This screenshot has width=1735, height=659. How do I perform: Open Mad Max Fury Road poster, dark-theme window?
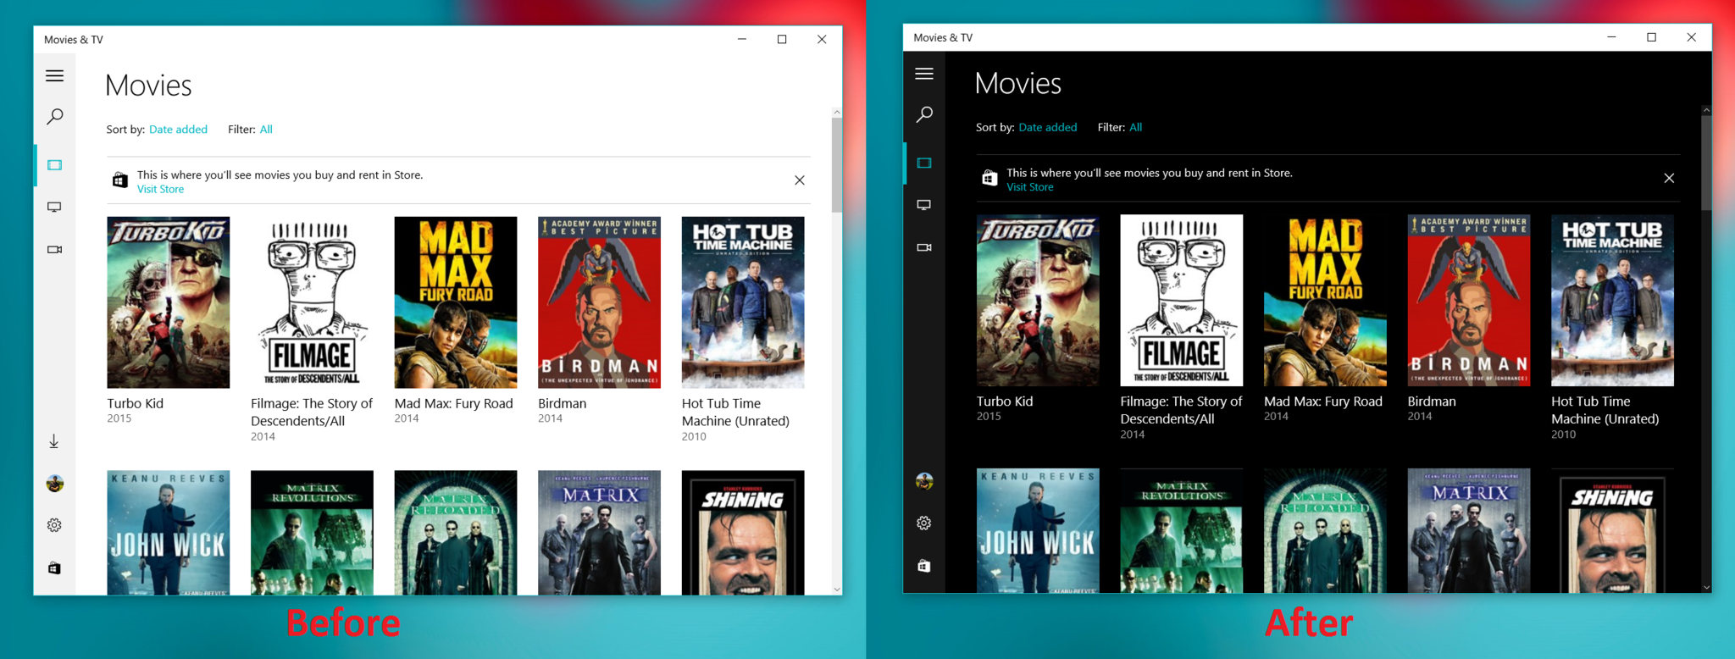pos(1325,301)
